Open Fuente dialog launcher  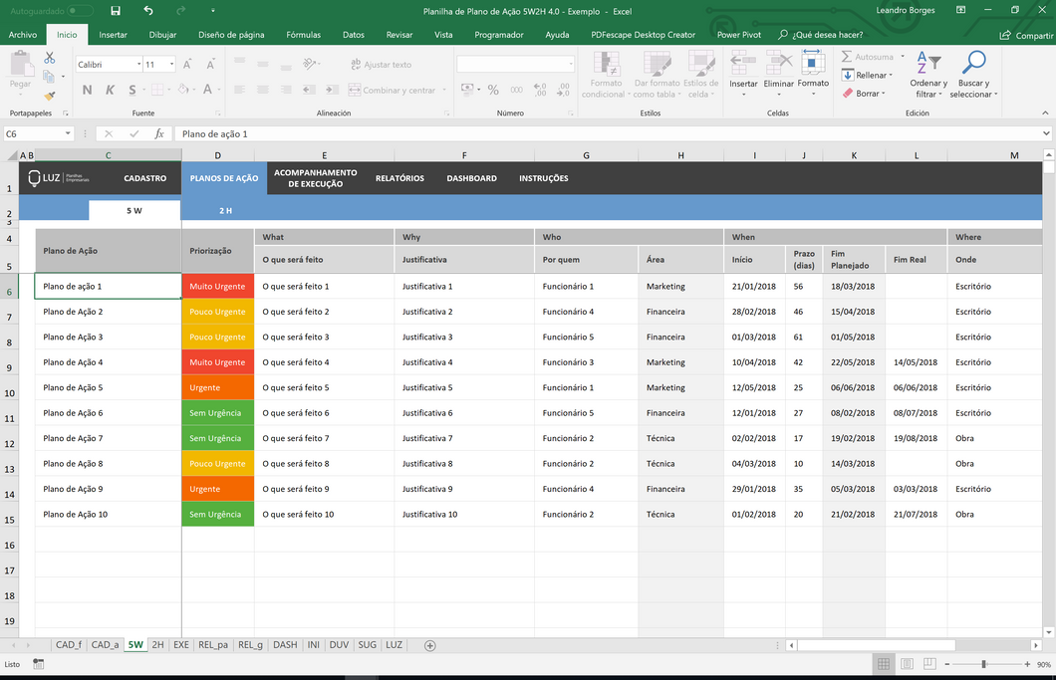tap(217, 113)
